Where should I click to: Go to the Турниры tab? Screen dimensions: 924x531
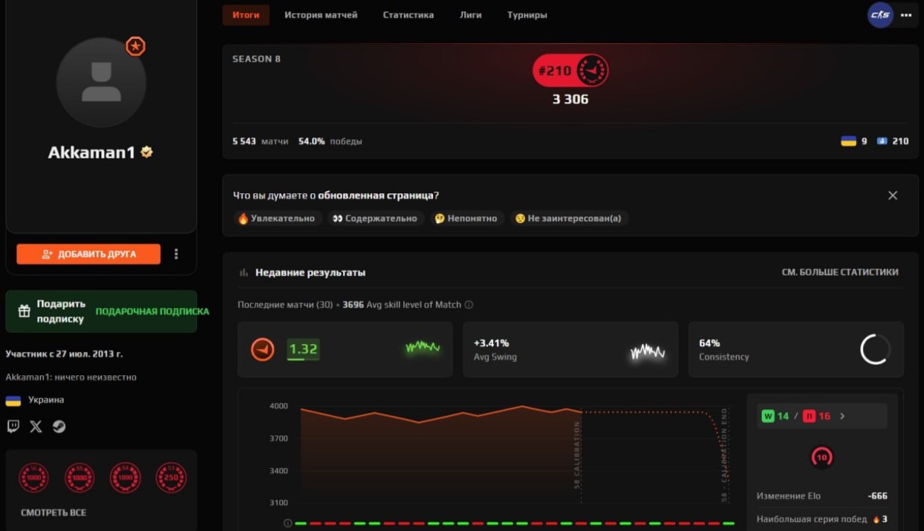526,15
